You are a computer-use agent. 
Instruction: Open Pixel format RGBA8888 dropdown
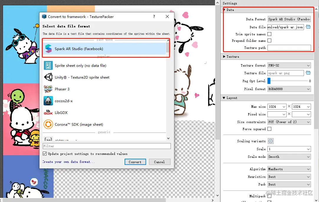pyautogui.click(x=289, y=89)
